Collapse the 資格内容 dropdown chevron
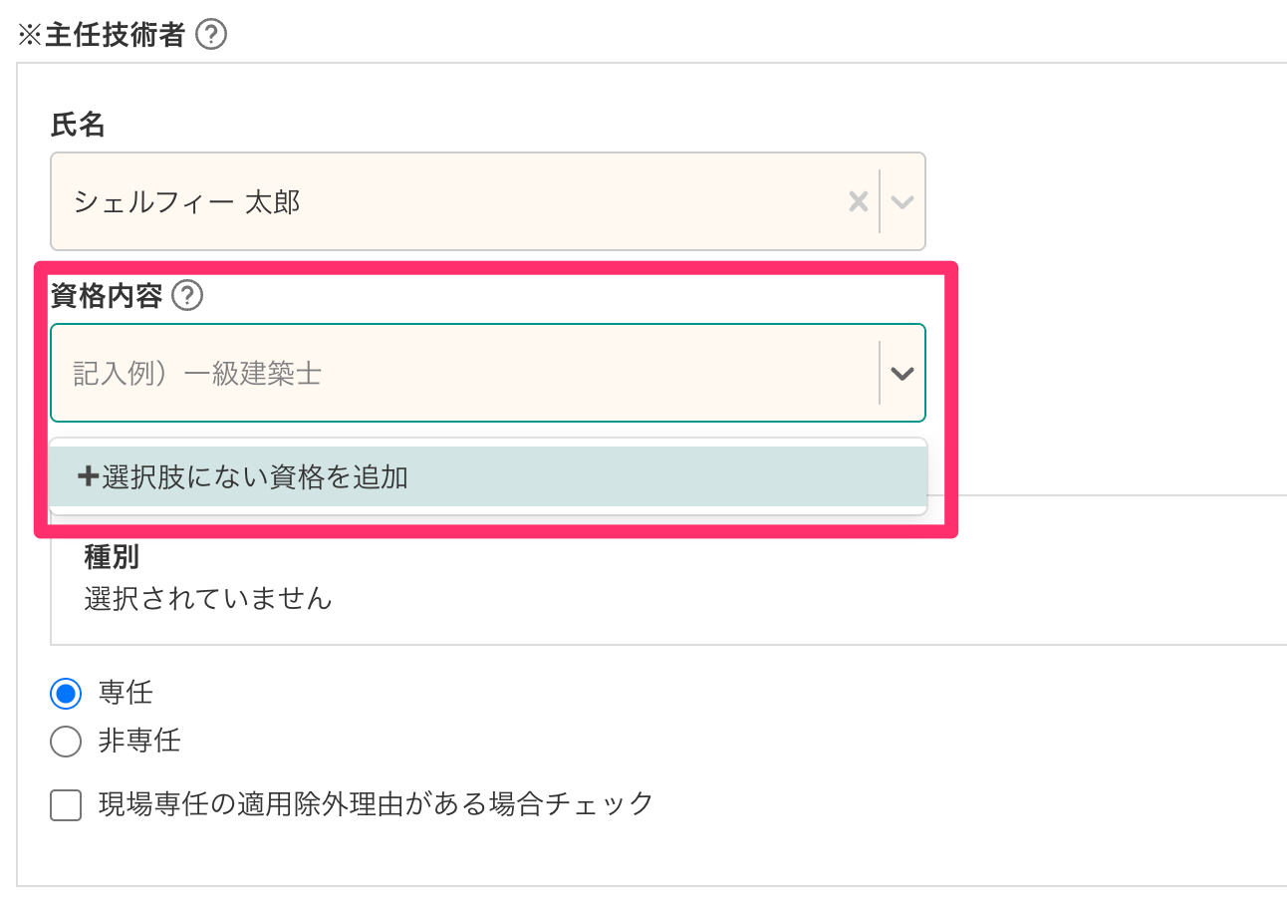 [902, 374]
